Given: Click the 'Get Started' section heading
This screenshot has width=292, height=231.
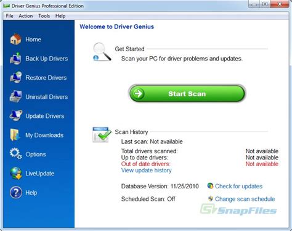Looking at the screenshot, I should click(x=129, y=49).
